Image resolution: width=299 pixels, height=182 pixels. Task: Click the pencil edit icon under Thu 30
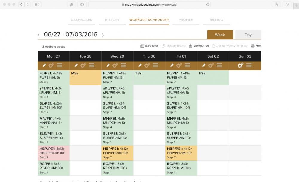coord(140,65)
